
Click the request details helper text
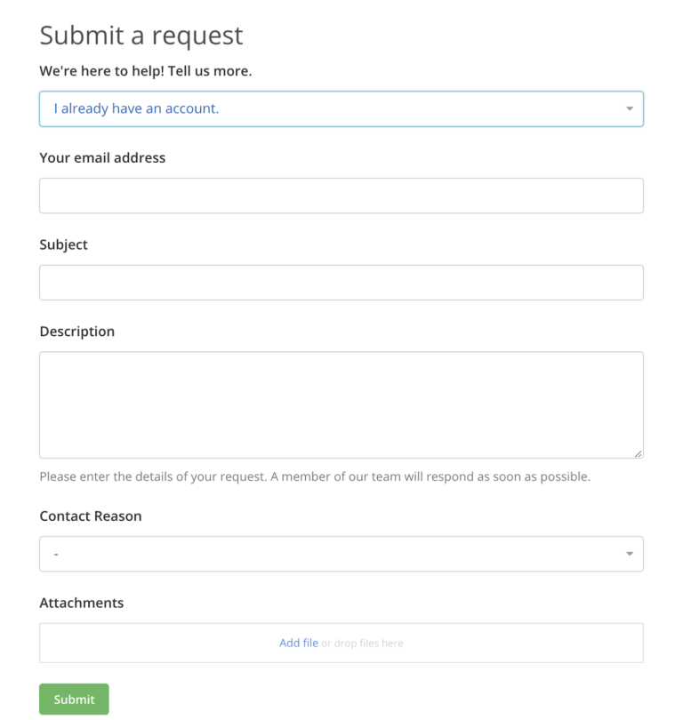[x=314, y=476]
